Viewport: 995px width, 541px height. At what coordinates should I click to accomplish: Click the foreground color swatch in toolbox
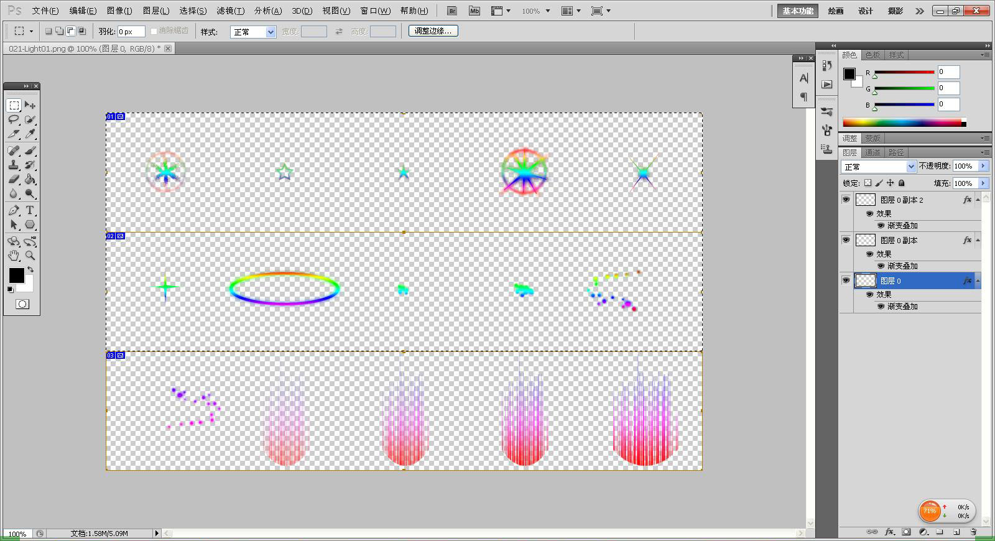pyautogui.click(x=17, y=275)
